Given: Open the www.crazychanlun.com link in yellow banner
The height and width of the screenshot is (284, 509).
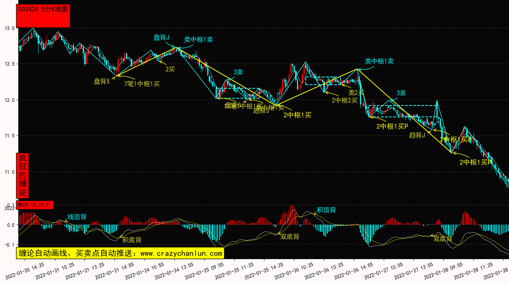Looking at the screenshot, I should [181, 253].
